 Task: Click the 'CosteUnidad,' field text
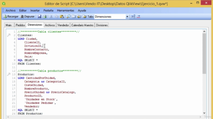[x=34, y=85]
